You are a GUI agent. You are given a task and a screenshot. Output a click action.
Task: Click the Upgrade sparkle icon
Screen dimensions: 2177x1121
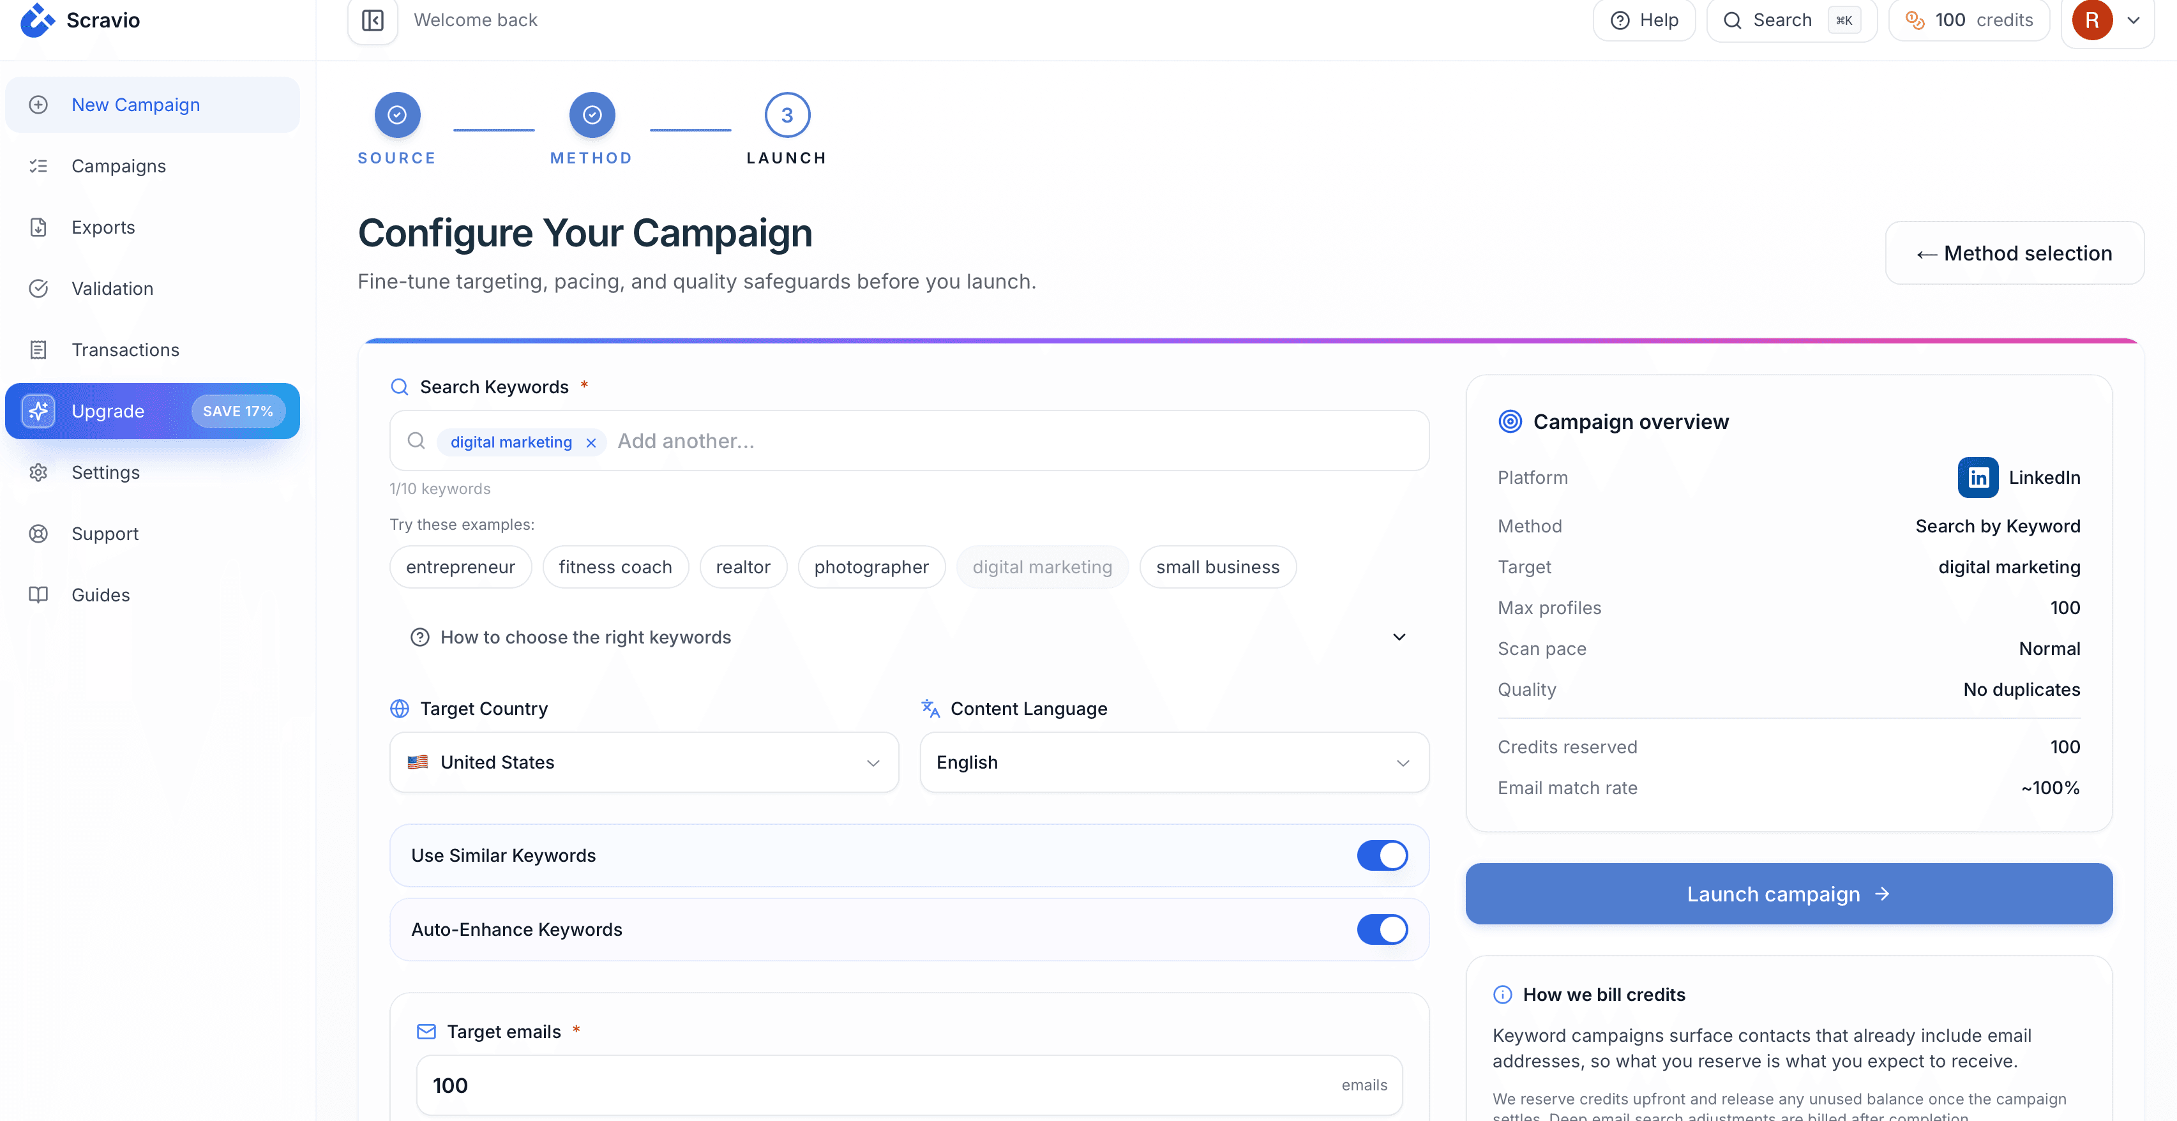pyautogui.click(x=38, y=411)
